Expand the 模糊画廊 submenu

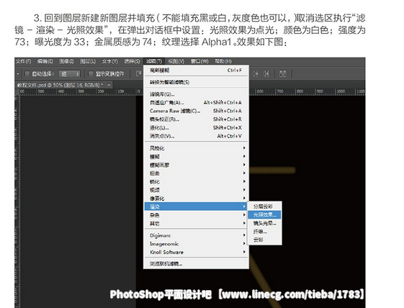tap(196, 165)
